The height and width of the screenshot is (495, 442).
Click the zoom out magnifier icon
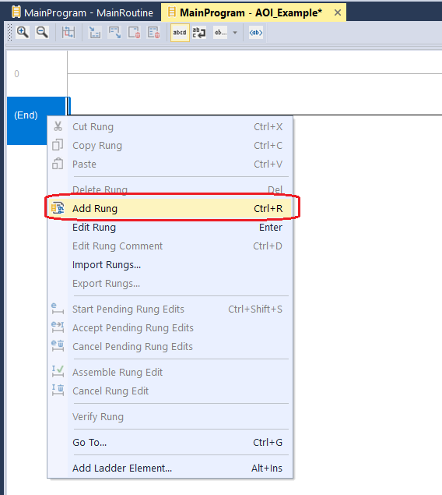point(42,32)
